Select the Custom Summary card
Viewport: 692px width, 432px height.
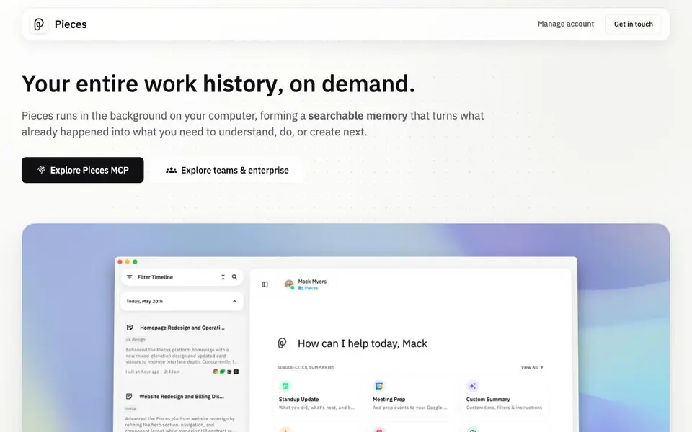(x=505, y=396)
